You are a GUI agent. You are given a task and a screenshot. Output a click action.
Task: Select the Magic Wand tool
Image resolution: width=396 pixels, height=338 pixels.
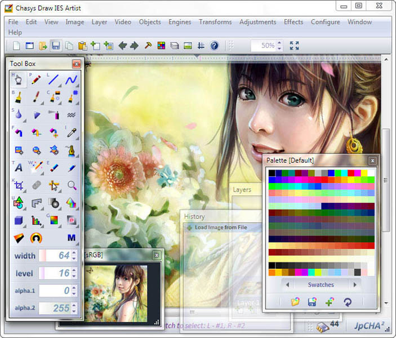click(x=36, y=168)
